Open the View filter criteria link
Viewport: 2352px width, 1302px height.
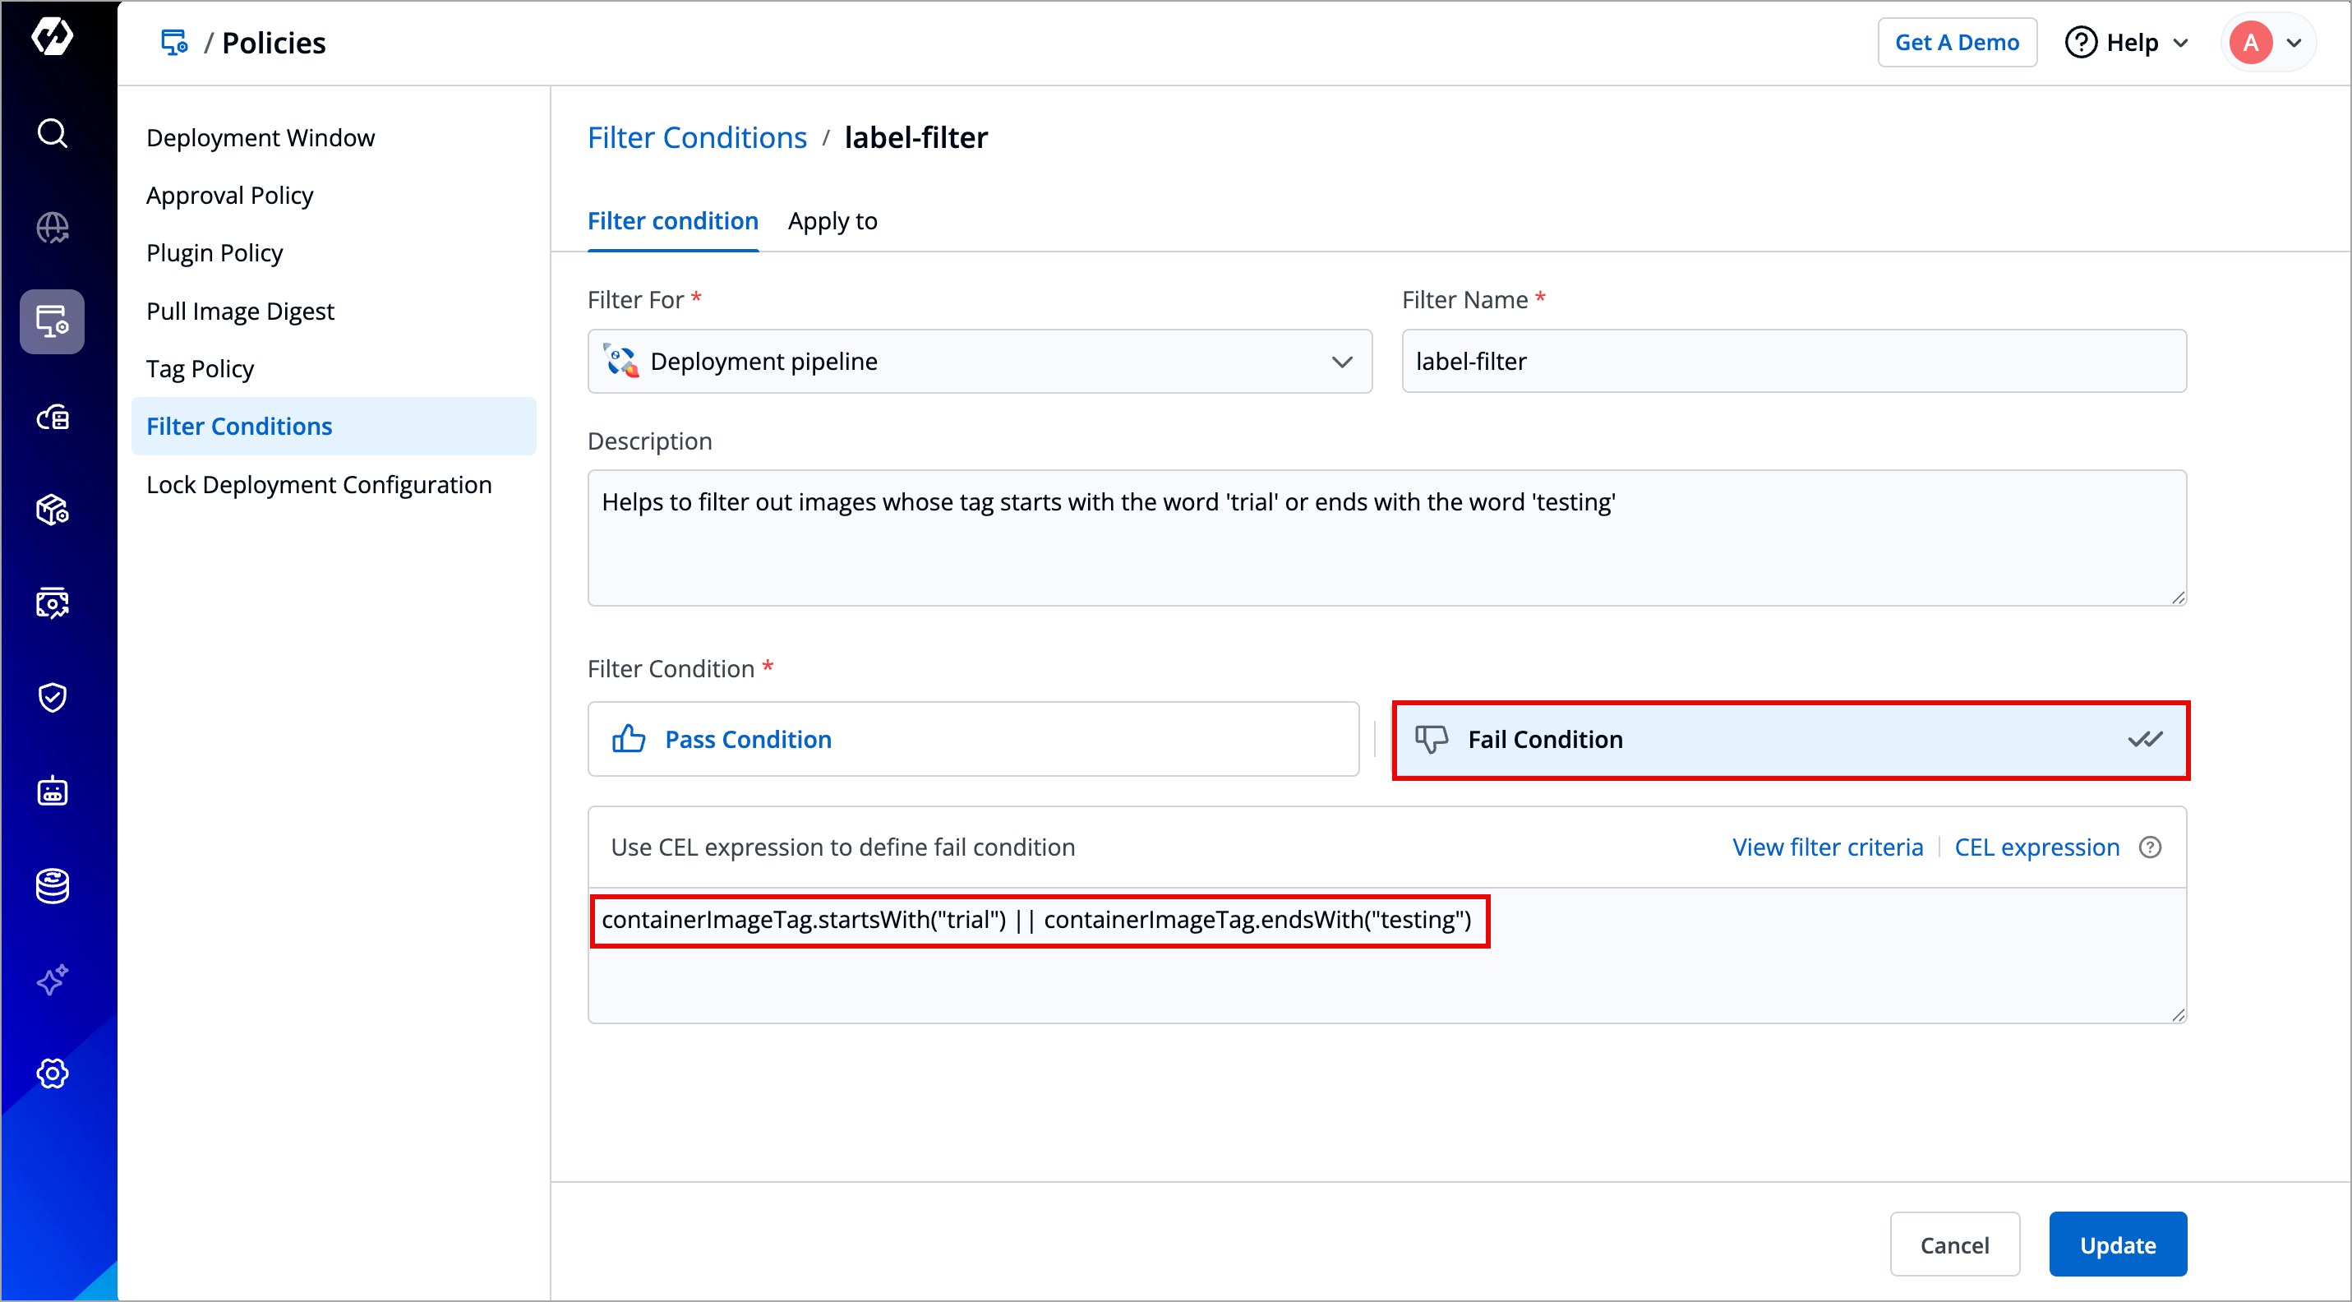click(x=1827, y=847)
